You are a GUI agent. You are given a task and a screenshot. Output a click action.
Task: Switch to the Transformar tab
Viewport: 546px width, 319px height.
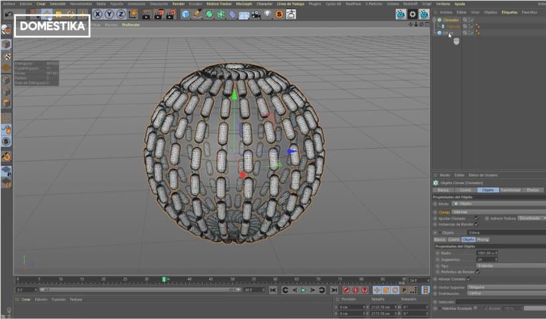click(510, 190)
